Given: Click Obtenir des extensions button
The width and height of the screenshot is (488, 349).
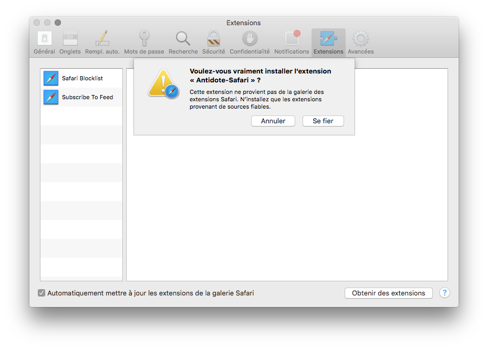Looking at the screenshot, I should (x=388, y=293).
